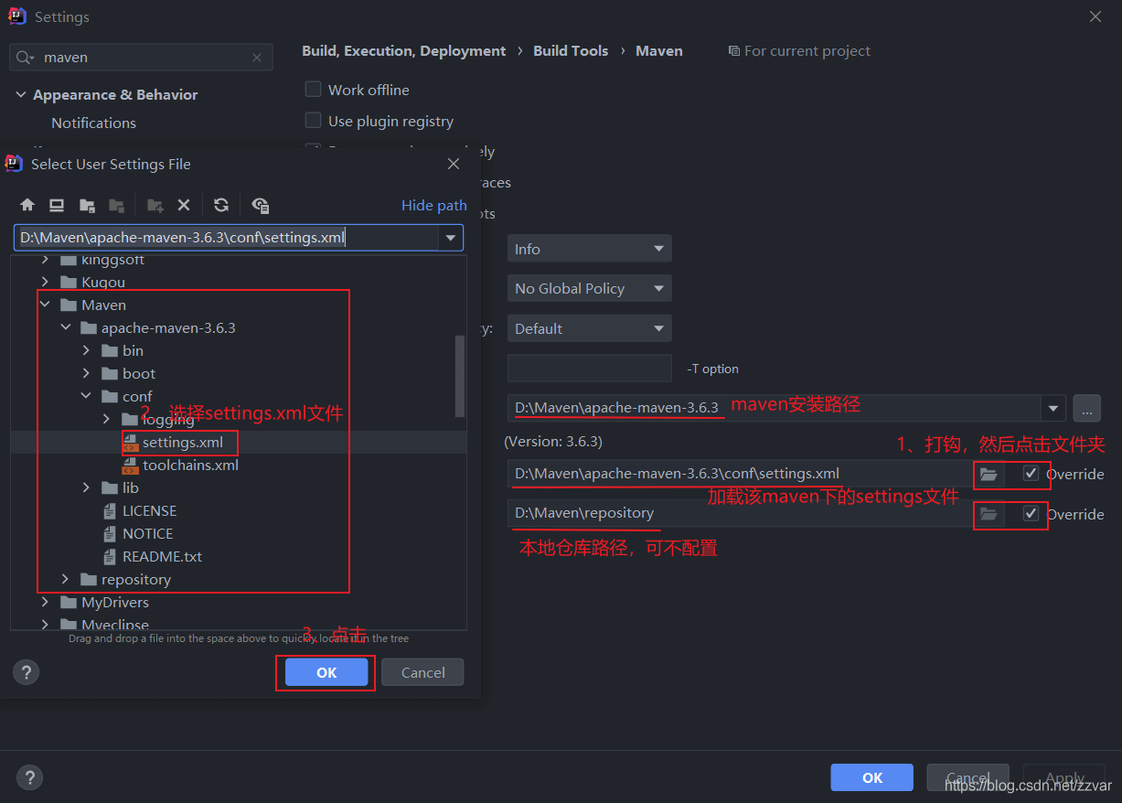The width and height of the screenshot is (1122, 803).
Task: Click OK in the Settings window
Action: tap(872, 777)
